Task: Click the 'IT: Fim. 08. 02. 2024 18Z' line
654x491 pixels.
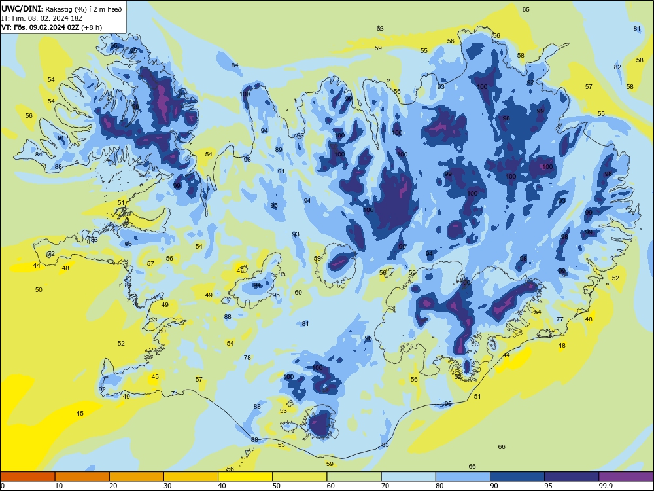Action: point(42,18)
